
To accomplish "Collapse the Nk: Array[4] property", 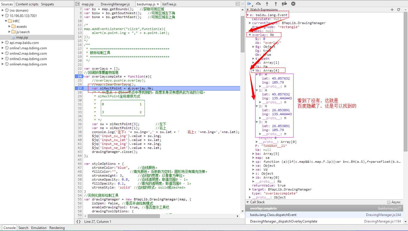I will pyautogui.click(x=253, y=70).
